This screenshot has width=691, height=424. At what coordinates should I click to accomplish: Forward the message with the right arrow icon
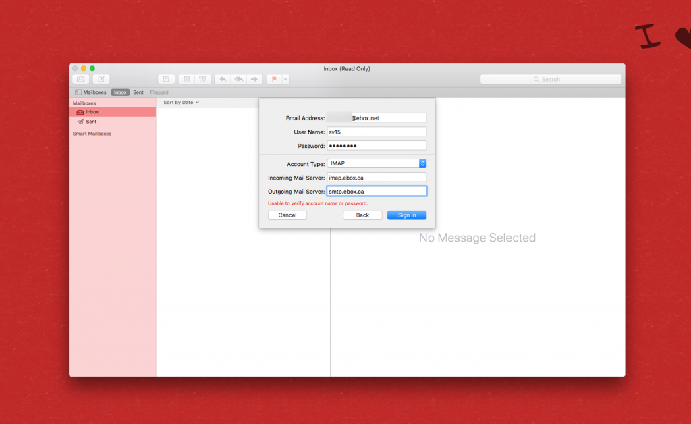(x=254, y=80)
